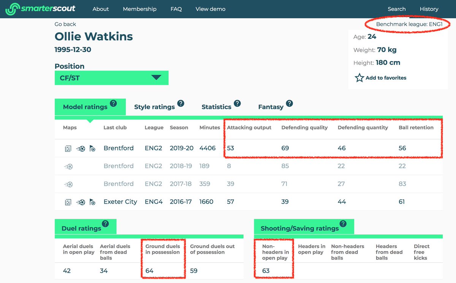Open help icon next to Shooting/Saving ratings
The width and height of the screenshot is (456, 283).
[x=343, y=224]
